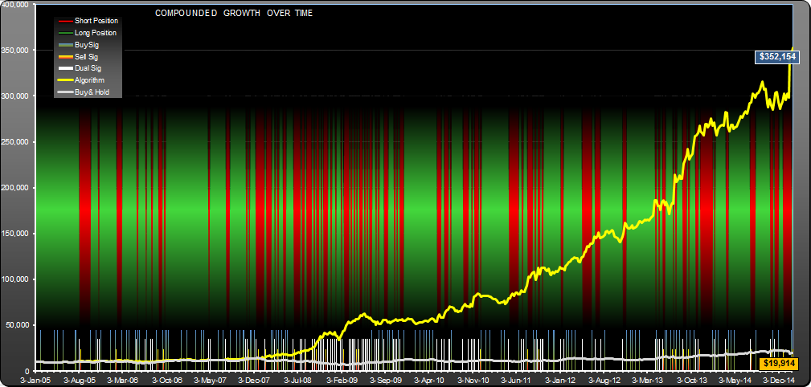Click the 3-Jul-08 date axis label

click(x=297, y=379)
